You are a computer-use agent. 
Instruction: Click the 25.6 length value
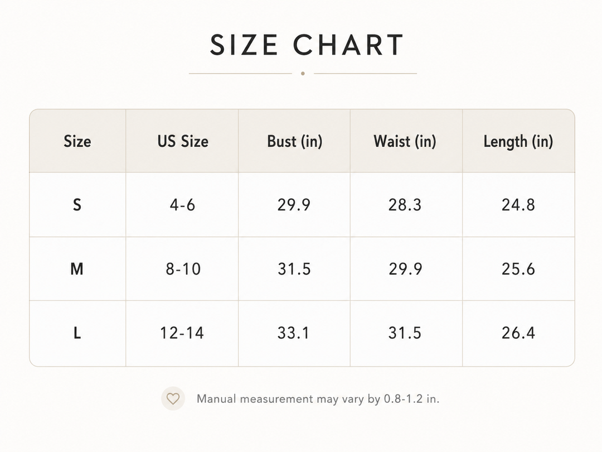pyautogui.click(x=518, y=268)
